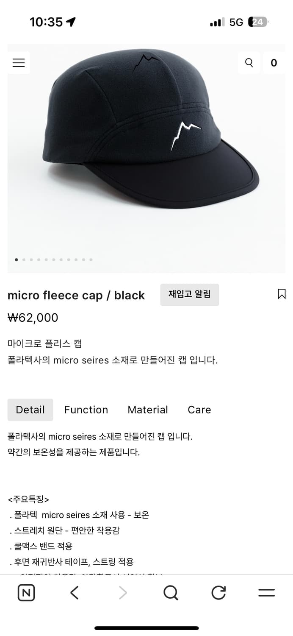Navigate back with the left arrow
The image size is (293, 636).
74,592
